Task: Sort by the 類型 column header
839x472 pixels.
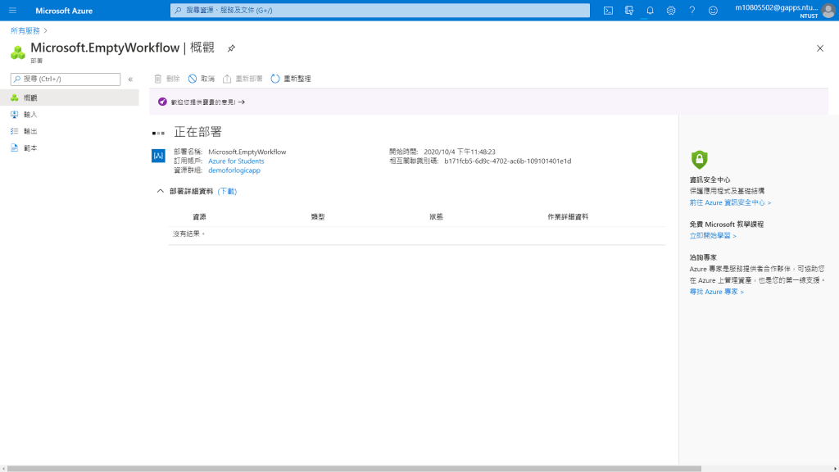Action: 318,216
